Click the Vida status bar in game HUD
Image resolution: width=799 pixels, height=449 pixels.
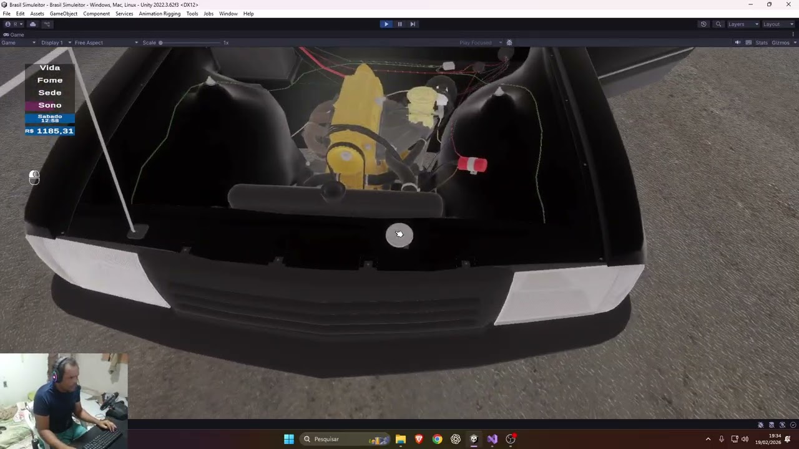click(x=50, y=68)
